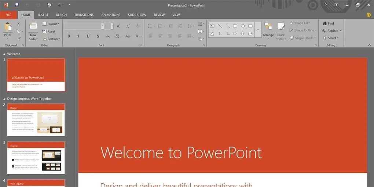Toggle Justify paragraph alignment
The width and height of the screenshot is (374, 187).
(x=180, y=36)
